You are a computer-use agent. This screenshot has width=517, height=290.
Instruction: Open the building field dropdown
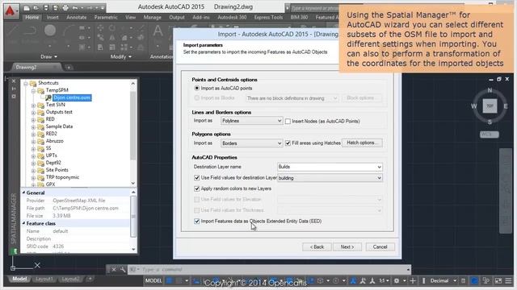[x=330, y=178]
